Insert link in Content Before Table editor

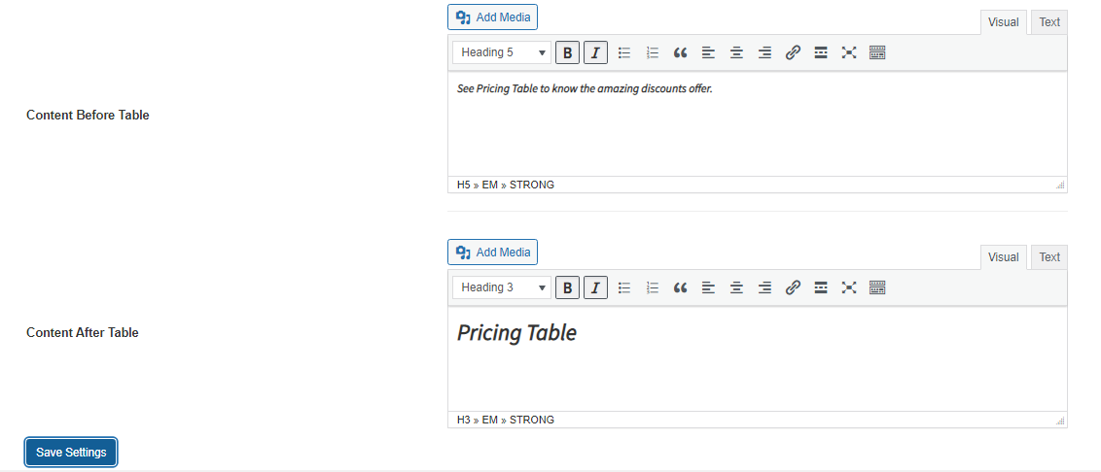tap(793, 52)
